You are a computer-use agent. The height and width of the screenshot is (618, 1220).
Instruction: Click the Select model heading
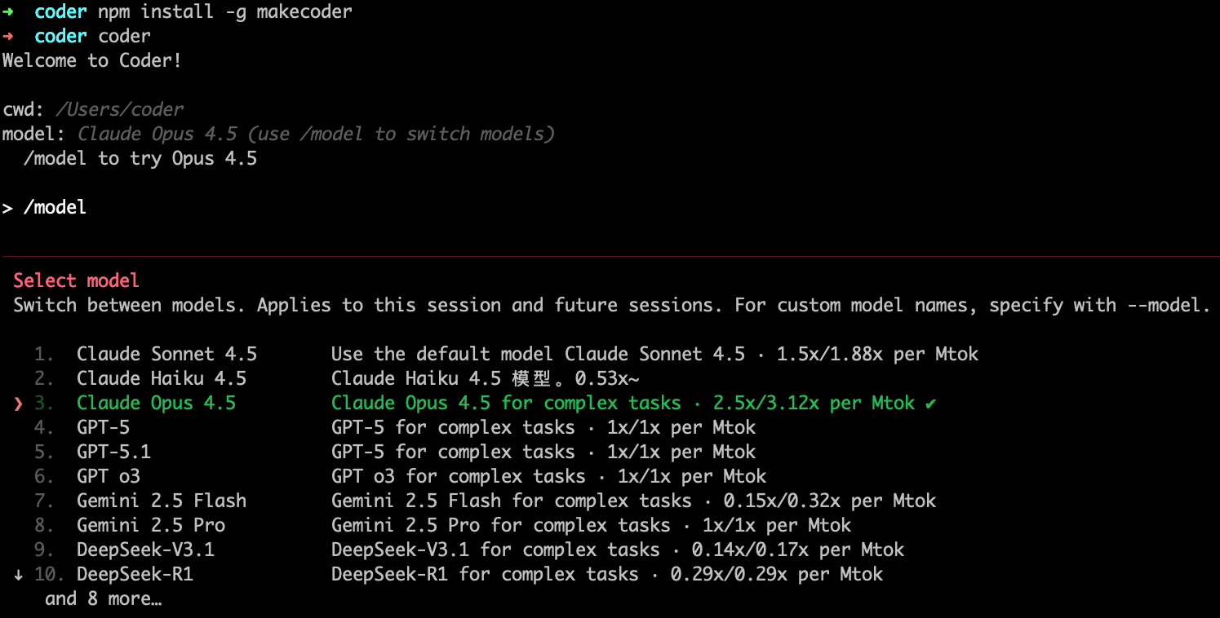[x=76, y=281]
